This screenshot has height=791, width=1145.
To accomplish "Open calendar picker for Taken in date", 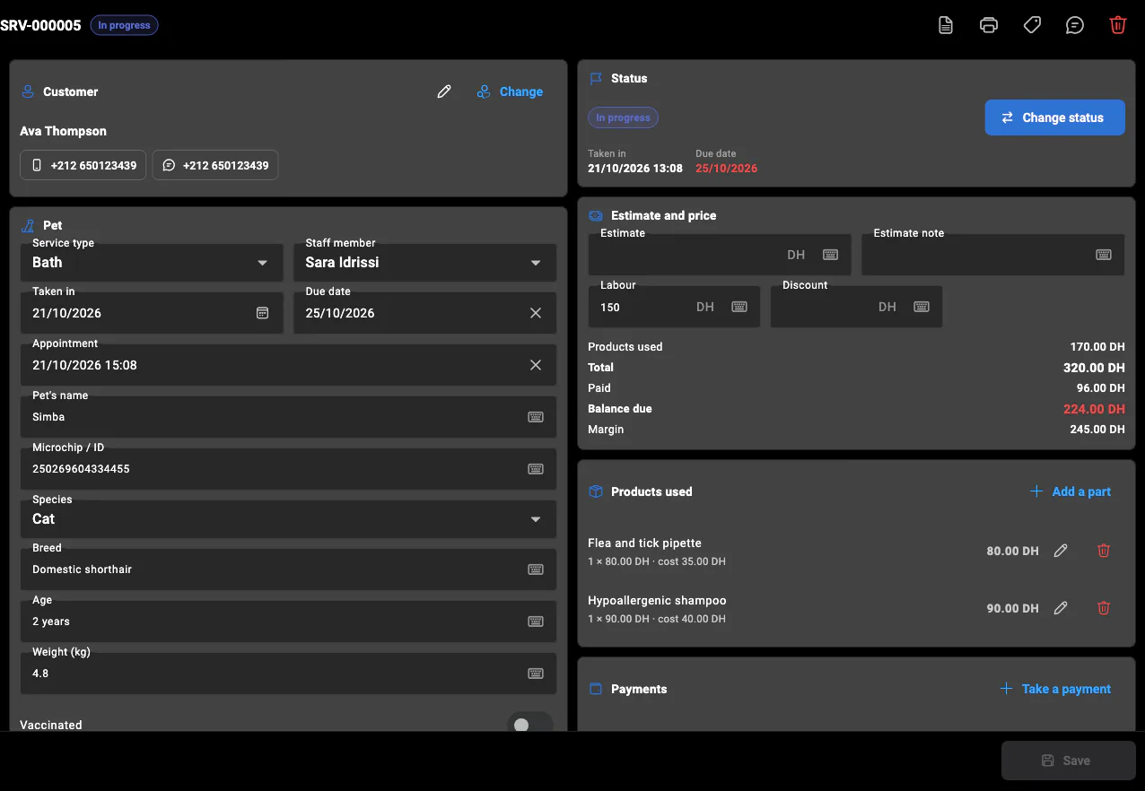I will point(263,313).
